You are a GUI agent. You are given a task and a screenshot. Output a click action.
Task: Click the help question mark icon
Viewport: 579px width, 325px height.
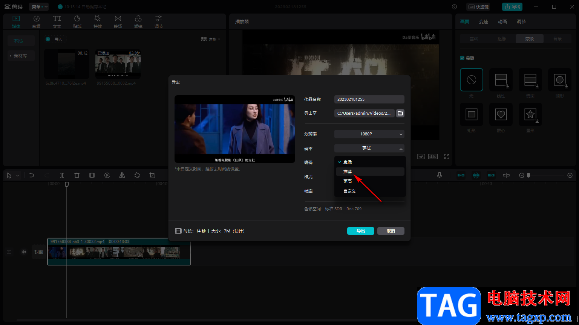click(x=454, y=7)
